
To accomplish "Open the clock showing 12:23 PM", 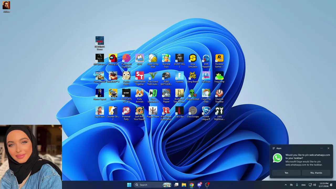I will [x=324, y=185].
